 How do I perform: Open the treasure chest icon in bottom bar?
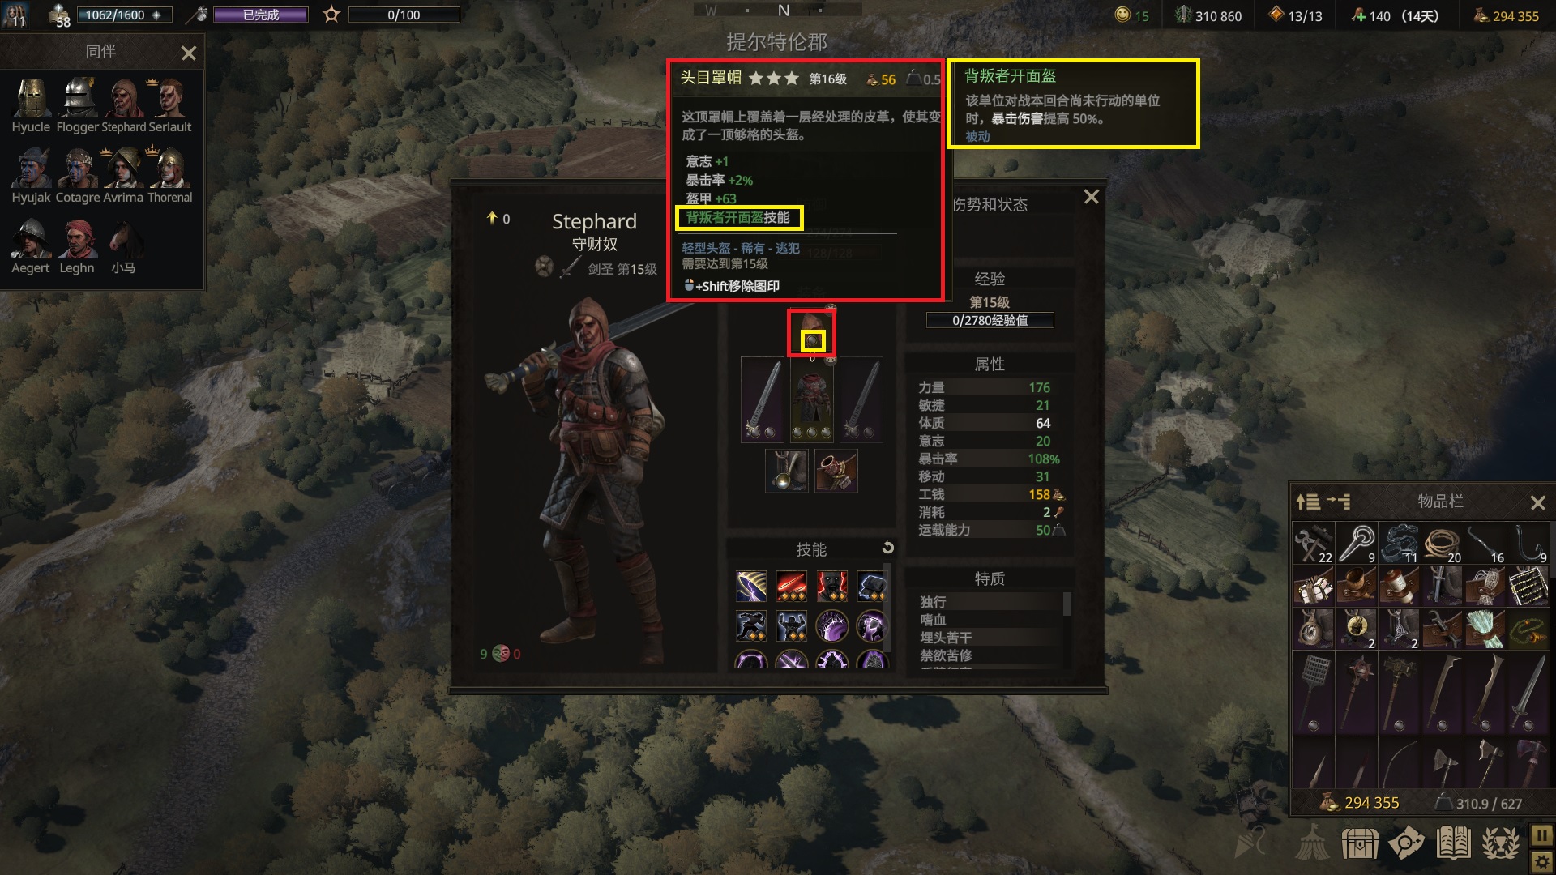pyautogui.click(x=1360, y=843)
